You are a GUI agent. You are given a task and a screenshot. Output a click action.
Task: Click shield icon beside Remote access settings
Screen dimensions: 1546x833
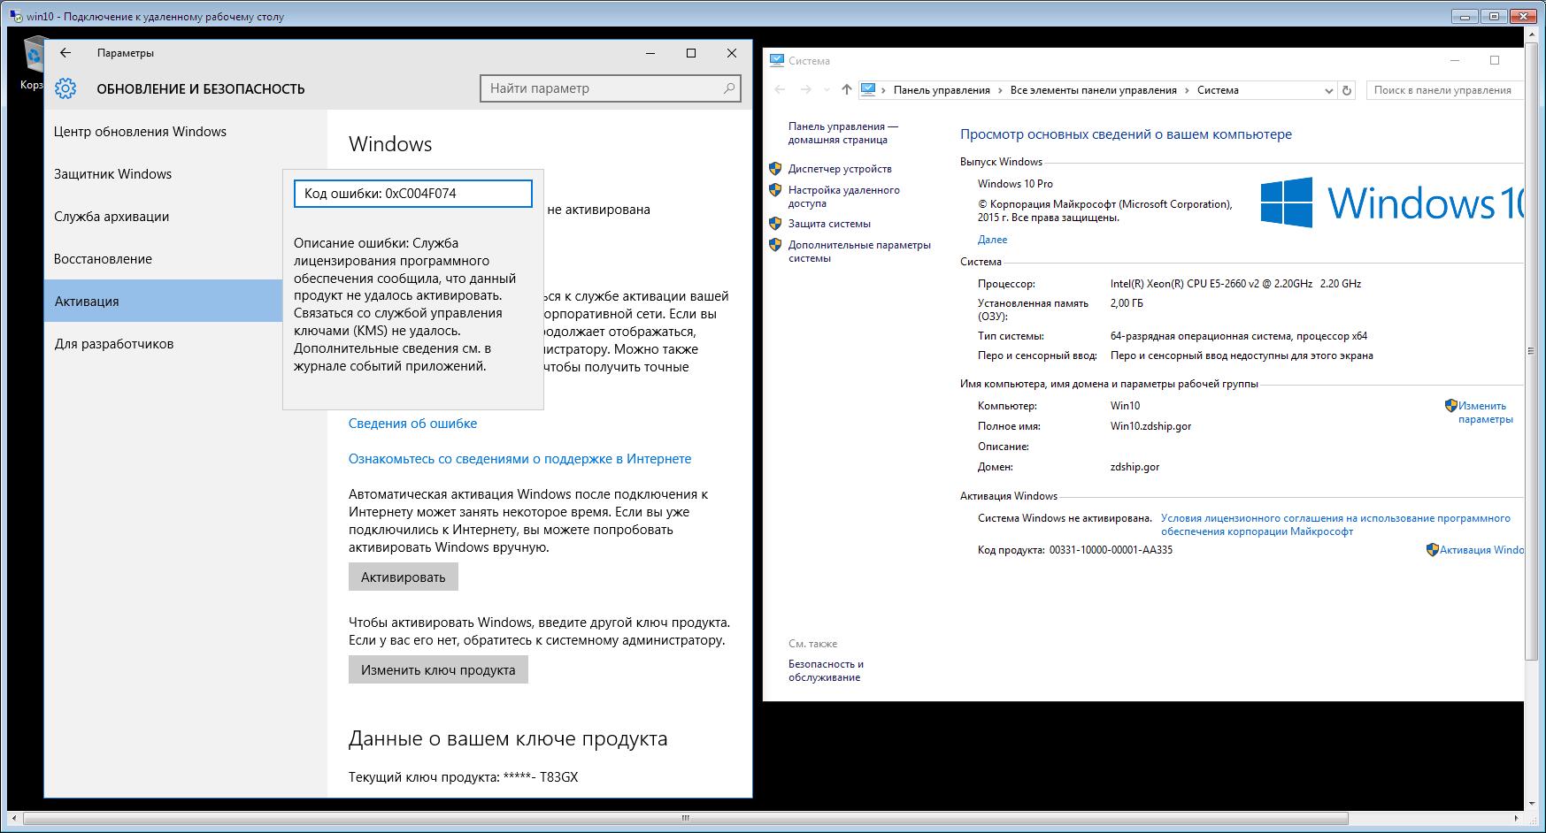[x=775, y=189]
